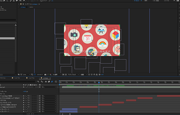Open parent dropdown for シェイプレイヤー 1
The height and width of the screenshot is (115, 180).
coord(49,111)
